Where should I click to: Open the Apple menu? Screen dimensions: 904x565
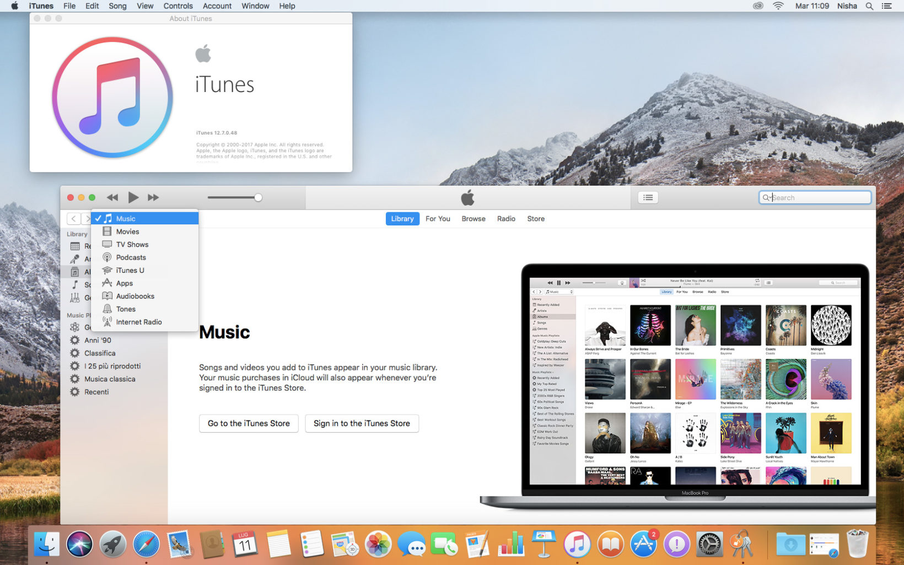click(15, 6)
